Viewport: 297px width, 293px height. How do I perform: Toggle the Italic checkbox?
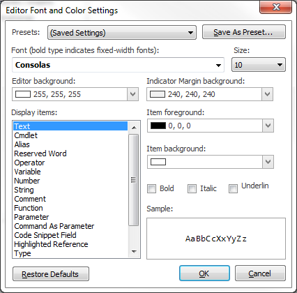[192, 188]
